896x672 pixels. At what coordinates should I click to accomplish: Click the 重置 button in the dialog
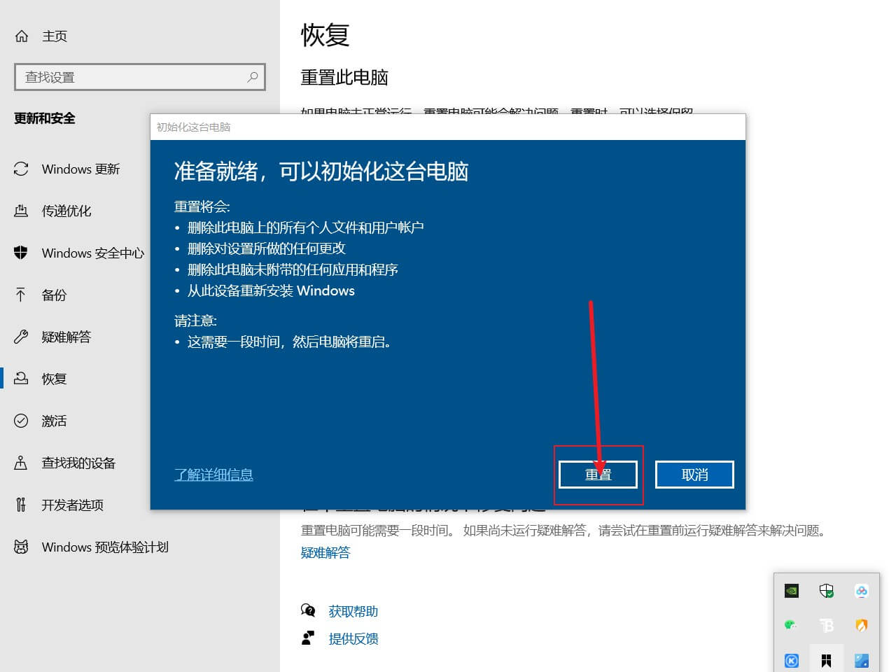pyautogui.click(x=598, y=475)
